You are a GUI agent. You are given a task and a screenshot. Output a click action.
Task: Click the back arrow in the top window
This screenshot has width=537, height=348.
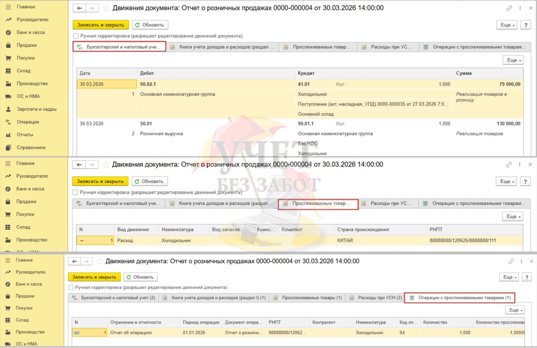(x=79, y=8)
